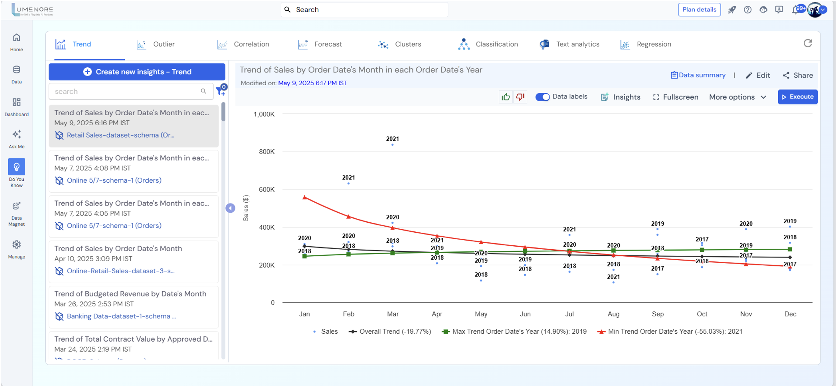Toggle Overall Trend series in legend
The image size is (836, 386).
click(x=390, y=332)
